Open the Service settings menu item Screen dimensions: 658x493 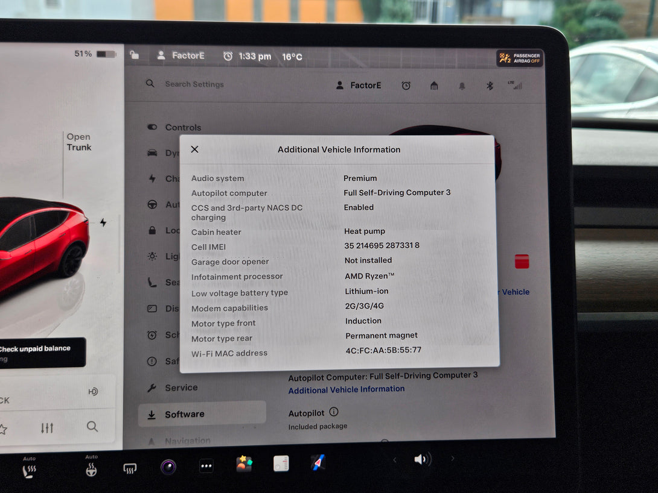point(181,388)
